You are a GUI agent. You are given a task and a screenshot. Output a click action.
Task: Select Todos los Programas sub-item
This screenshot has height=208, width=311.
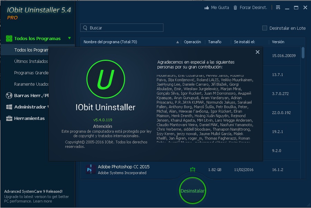pyautogui.click(x=31, y=50)
